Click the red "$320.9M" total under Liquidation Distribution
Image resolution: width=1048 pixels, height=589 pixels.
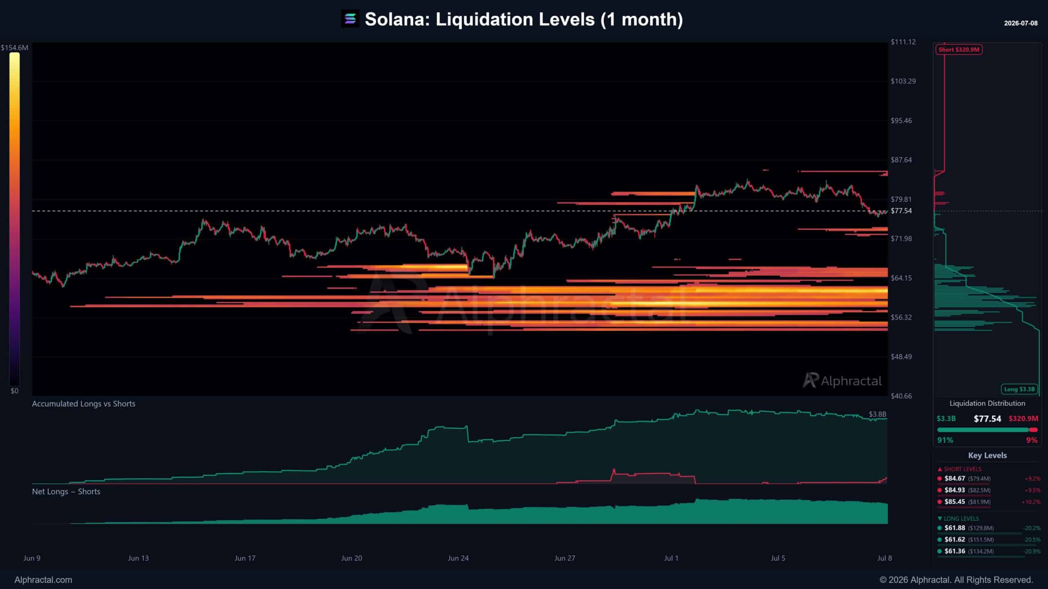pyautogui.click(x=1023, y=419)
